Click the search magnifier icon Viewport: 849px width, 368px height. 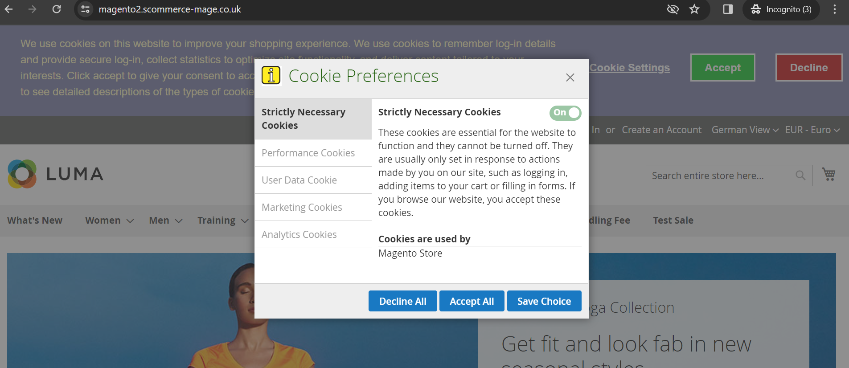coord(800,176)
